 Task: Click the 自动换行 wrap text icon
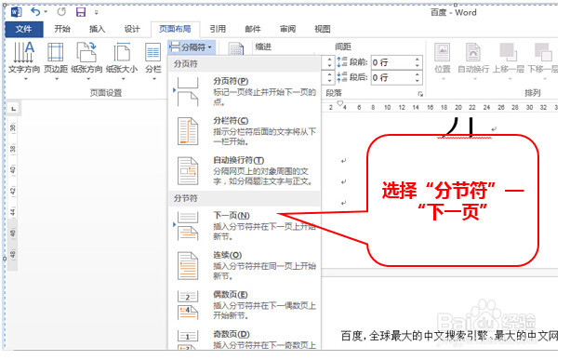coord(473,52)
